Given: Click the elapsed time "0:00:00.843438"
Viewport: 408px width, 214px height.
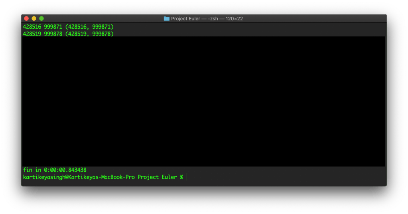Looking at the screenshot, I should pyautogui.click(x=65, y=170).
